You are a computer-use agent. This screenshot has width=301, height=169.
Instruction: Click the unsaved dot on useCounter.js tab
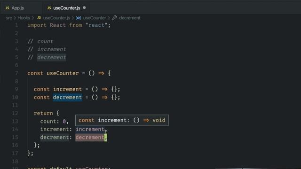point(84,8)
